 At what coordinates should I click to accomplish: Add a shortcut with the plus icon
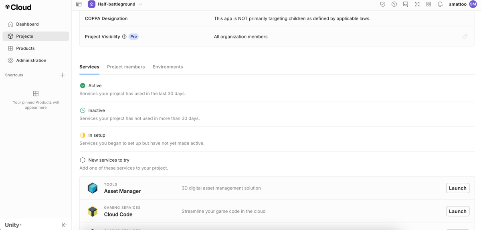click(63, 75)
